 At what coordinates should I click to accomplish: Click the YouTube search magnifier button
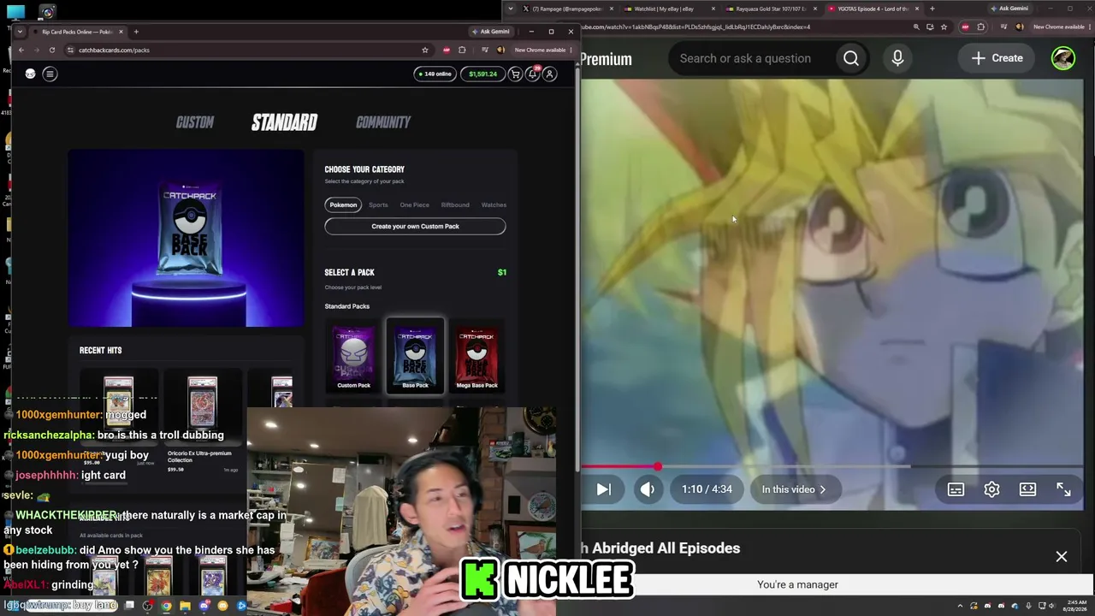851,58
